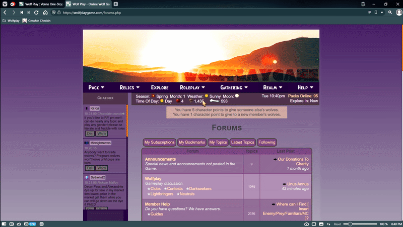Go forward to the next page
This screenshot has width=403, height=227.
coord(14,12)
